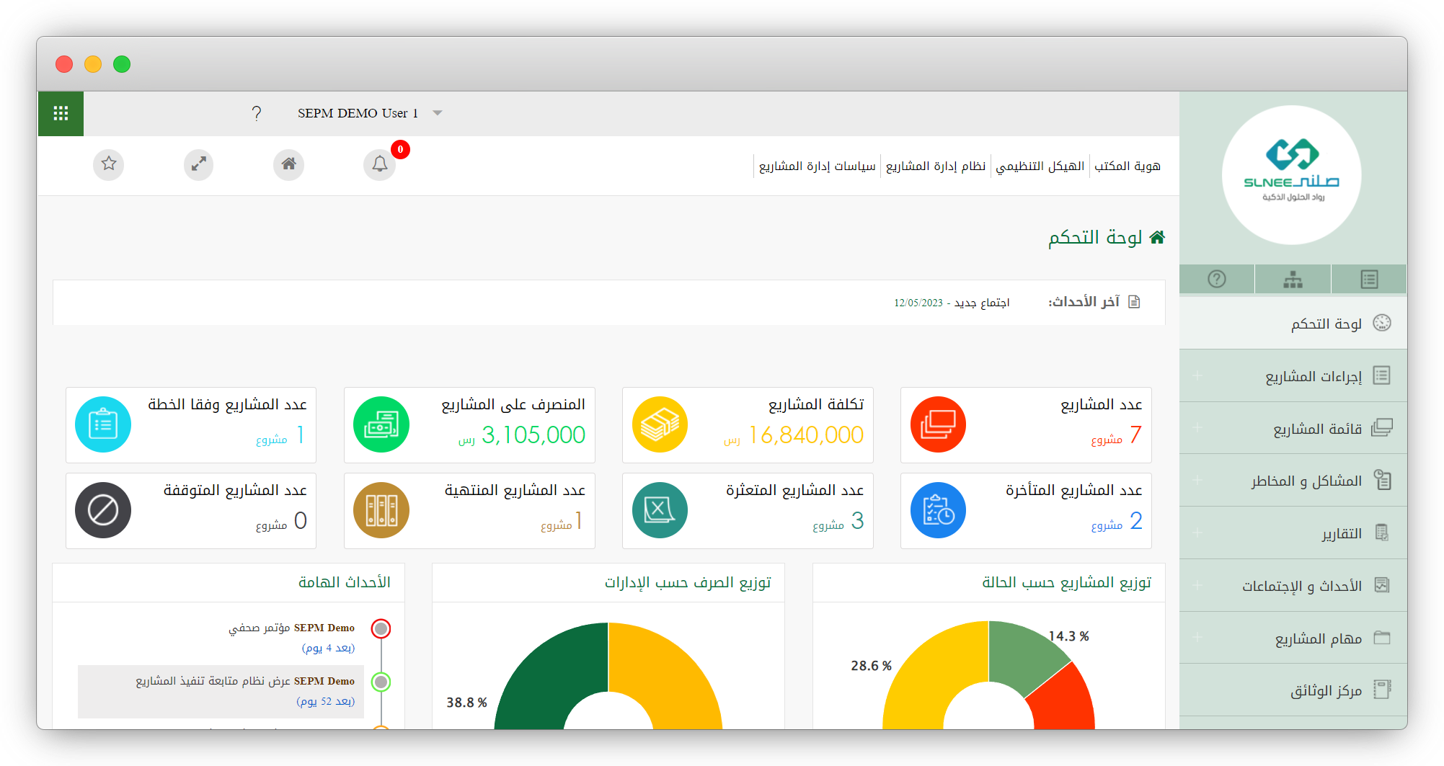1444x766 pixels.
Task: Click the favorites star icon
Action: click(109, 164)
